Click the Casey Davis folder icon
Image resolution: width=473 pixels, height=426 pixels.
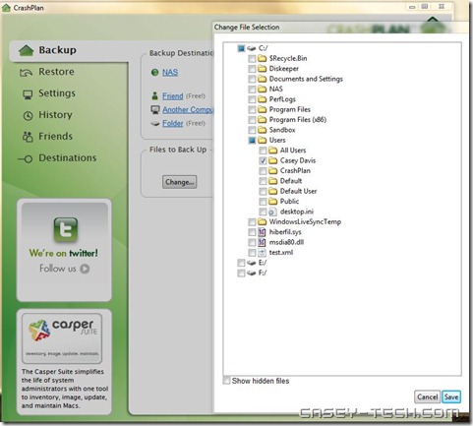click(272, 160)
